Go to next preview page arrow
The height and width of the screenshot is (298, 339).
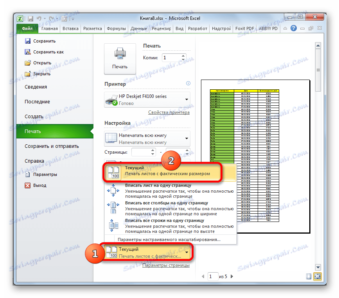tap(232, 277)
